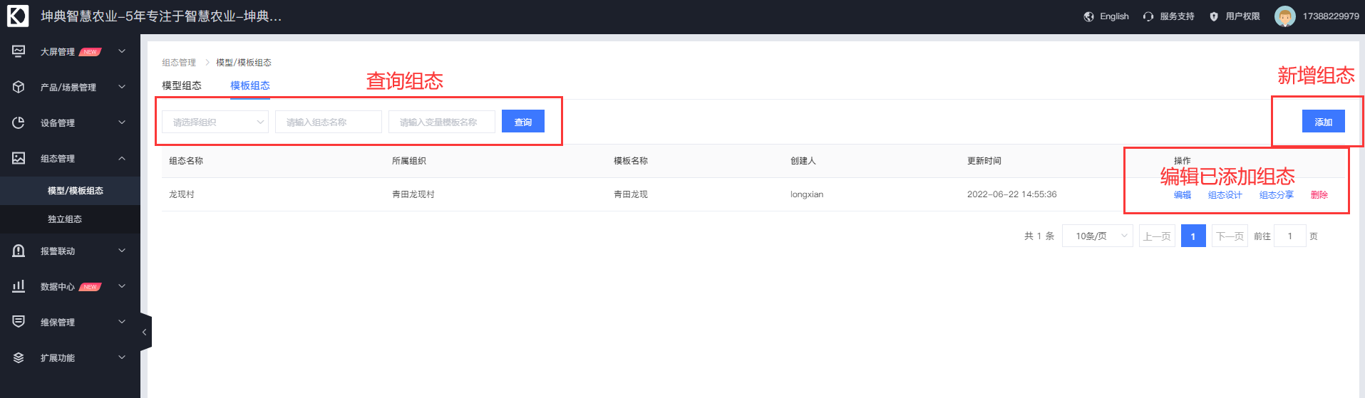The width and height of the screenshot is (1365, 398).
Task: Open the 10条/页 page size dropdown
Action: coord(1098,236)
